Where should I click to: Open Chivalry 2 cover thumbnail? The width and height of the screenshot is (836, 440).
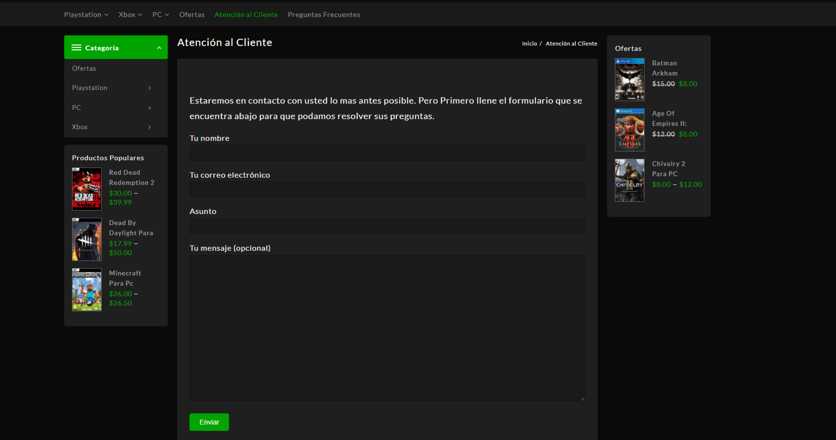(630, 180)
